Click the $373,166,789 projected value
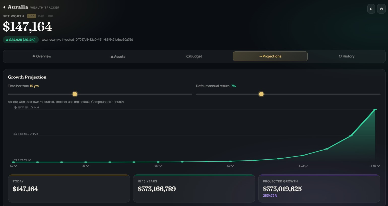Viewport: 388px width, 206px height. [157, 189]
